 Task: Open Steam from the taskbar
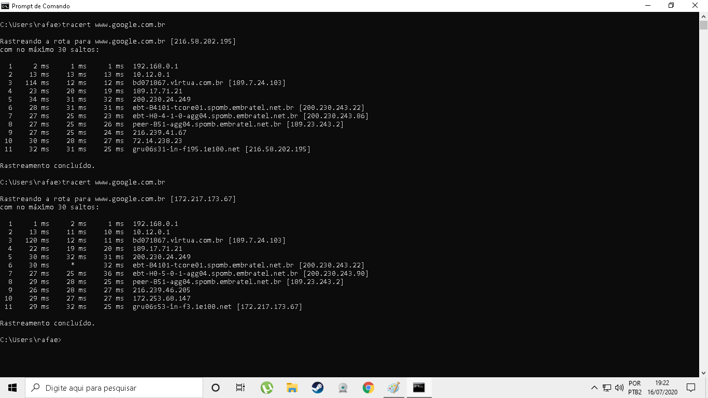pos(318,388)
